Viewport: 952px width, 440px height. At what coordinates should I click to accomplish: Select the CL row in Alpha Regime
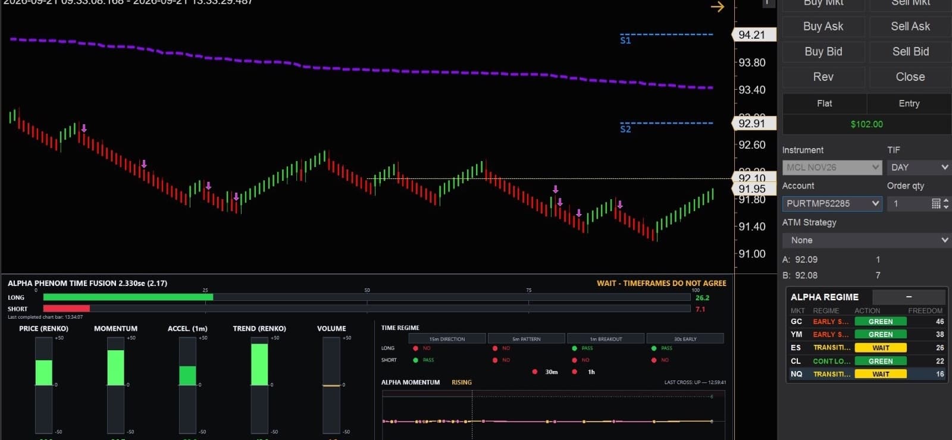(866, 361)
